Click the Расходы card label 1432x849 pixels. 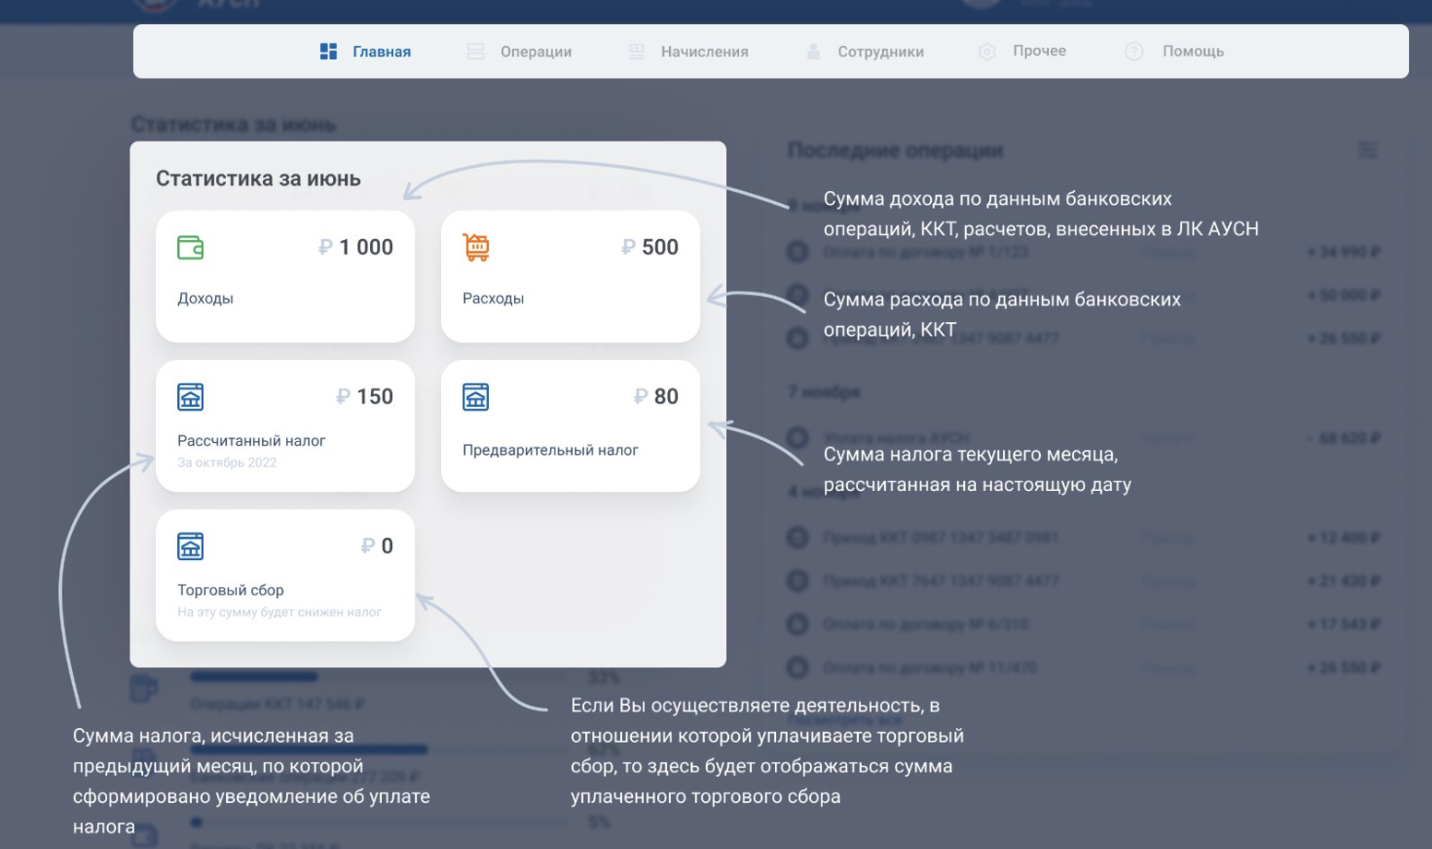pyautogui.click(x=493, y=299)
